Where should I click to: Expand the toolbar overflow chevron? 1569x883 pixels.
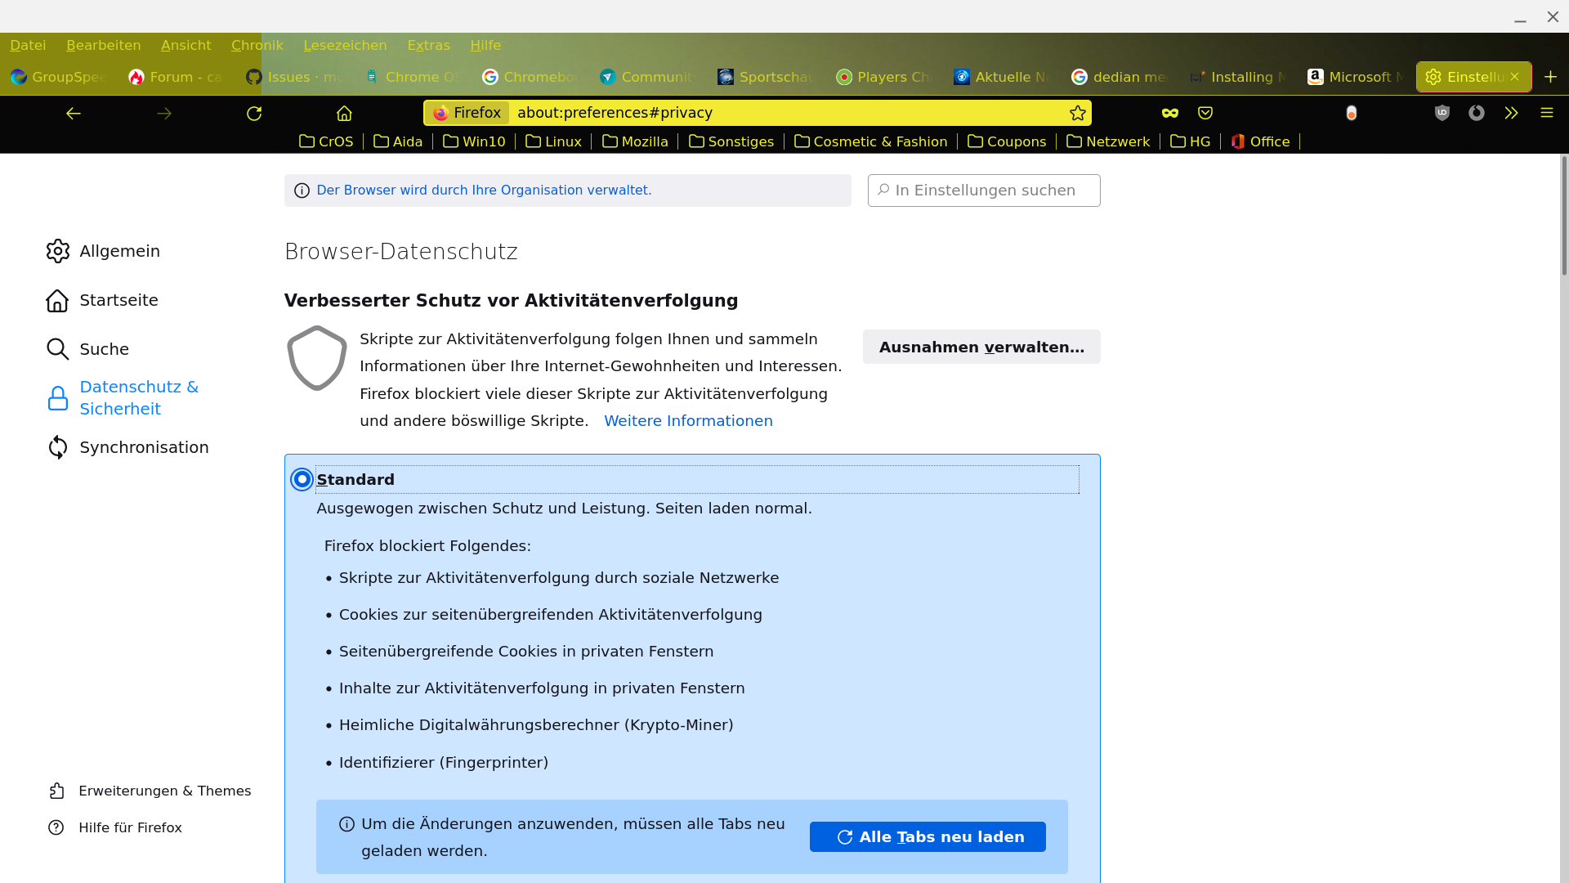(x=1511, y=113)
